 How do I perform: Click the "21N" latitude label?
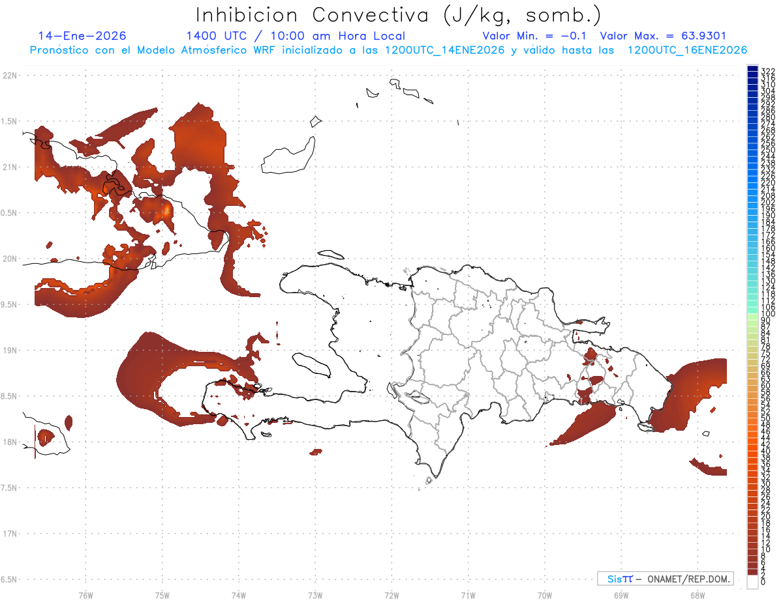pyautogui.click(x=9, y=167)
